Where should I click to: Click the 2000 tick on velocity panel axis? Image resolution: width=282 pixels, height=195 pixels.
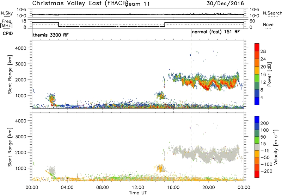tap(20, 152)
